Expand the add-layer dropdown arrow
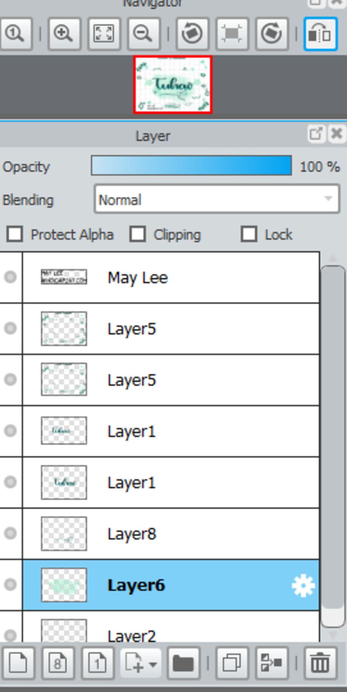Screen dimensions: 347x692 tap(153, 664)
